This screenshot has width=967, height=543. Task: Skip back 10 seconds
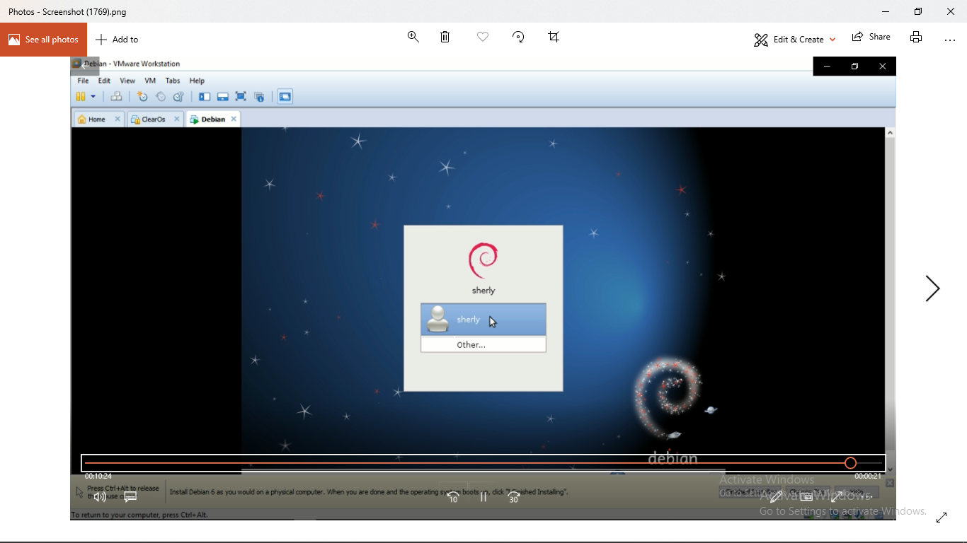[453, 497]
